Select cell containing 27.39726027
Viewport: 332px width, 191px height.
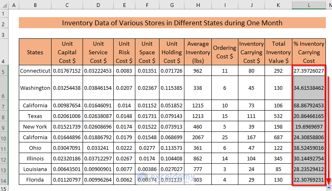309,71
